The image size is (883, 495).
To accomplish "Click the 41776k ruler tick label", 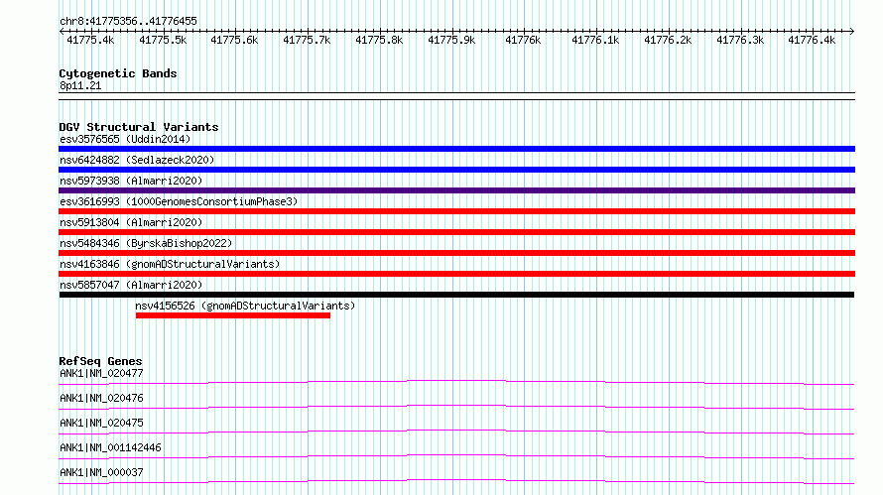I will coord(523,40).
